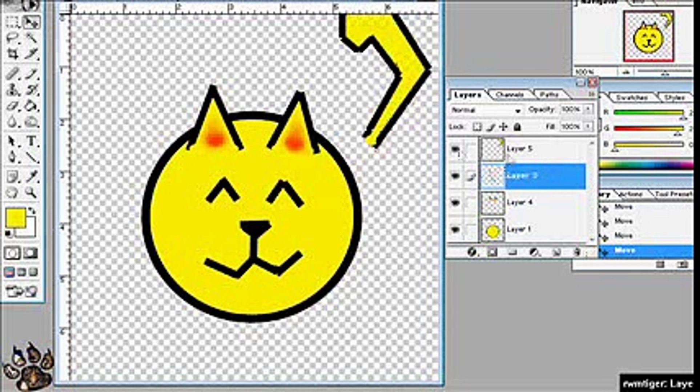Enable Lock transparent pixels

tap(477, 127)
